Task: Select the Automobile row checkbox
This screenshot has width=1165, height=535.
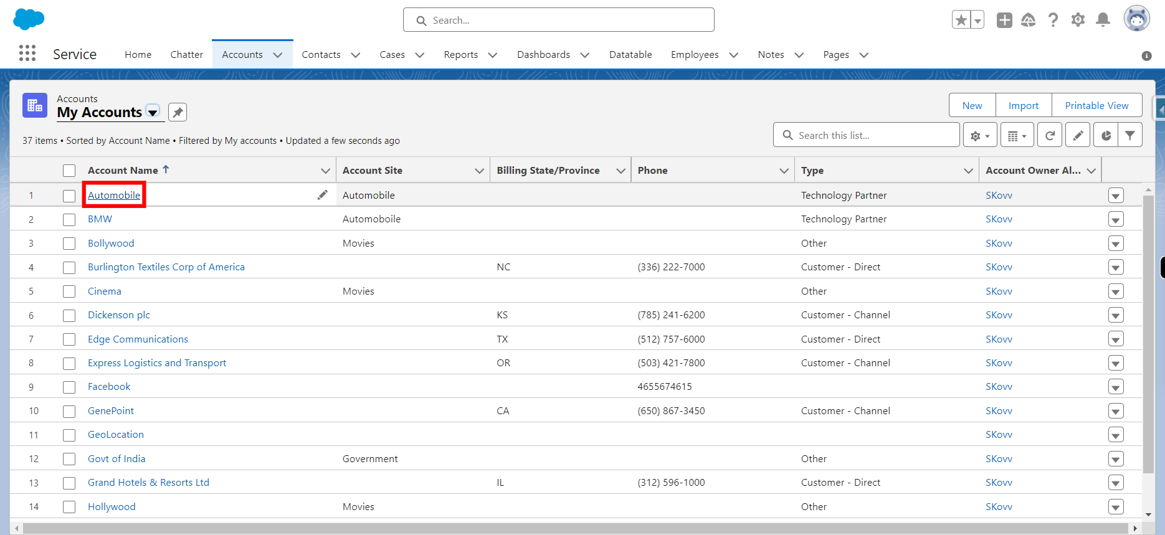Action: coord(69,196)
